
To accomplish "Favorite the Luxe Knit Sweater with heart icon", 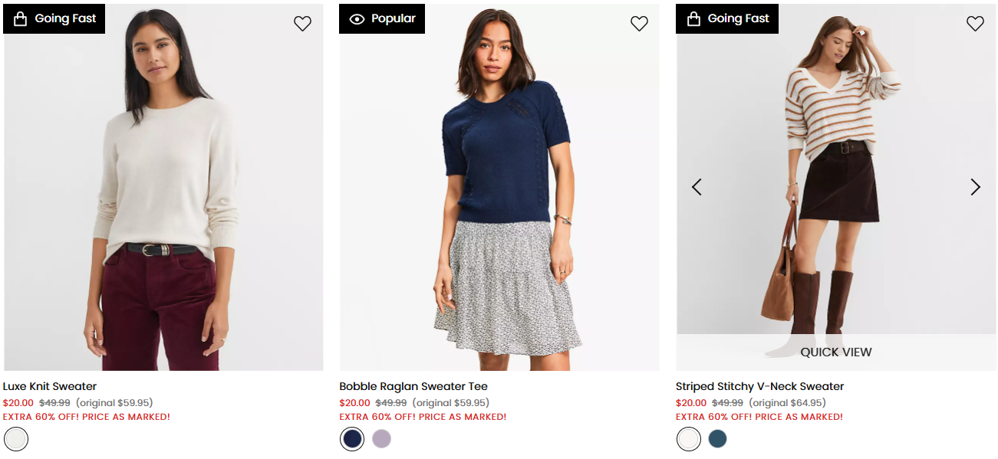I will [302, 24].
